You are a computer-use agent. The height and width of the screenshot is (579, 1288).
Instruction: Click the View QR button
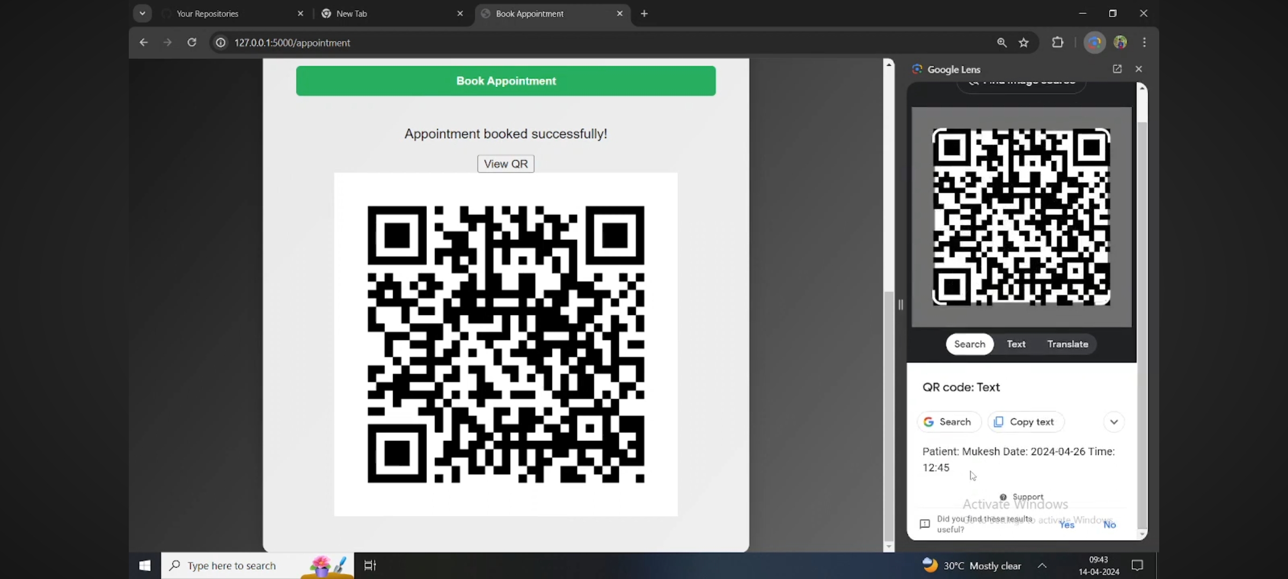[506, 164]
